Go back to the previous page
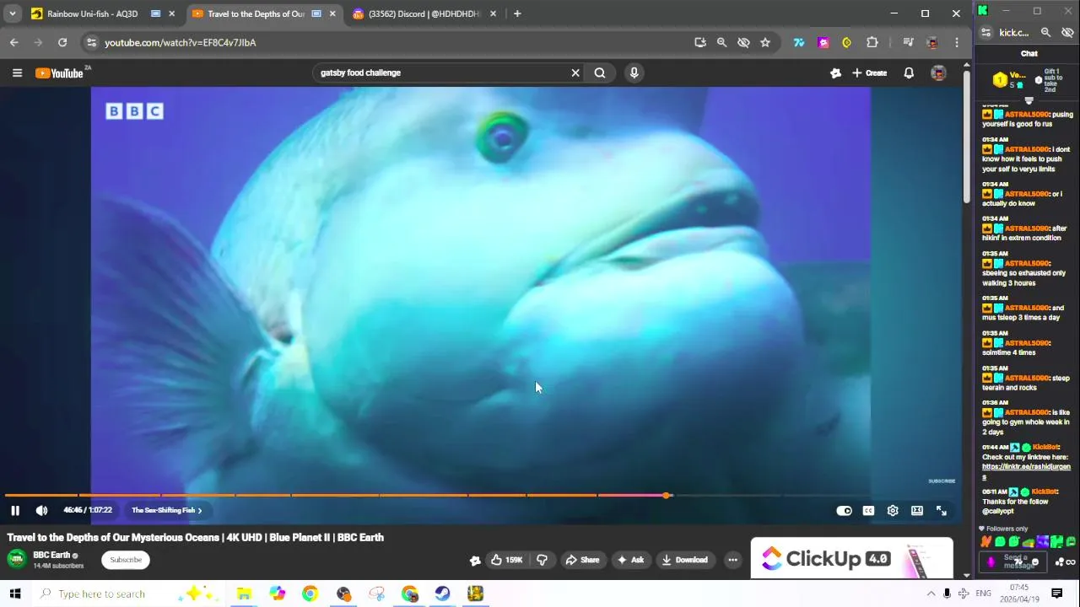This screenshot has height=607, width=1080. (14, 42)
